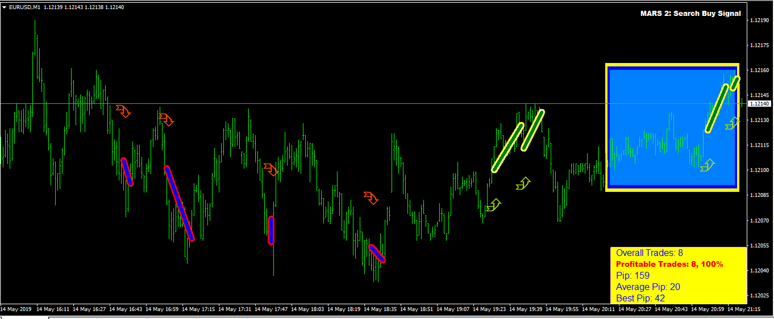The image size is (774, 319).
Task: Click the 1.12070 price axis label
Action: tap(760, 220)
